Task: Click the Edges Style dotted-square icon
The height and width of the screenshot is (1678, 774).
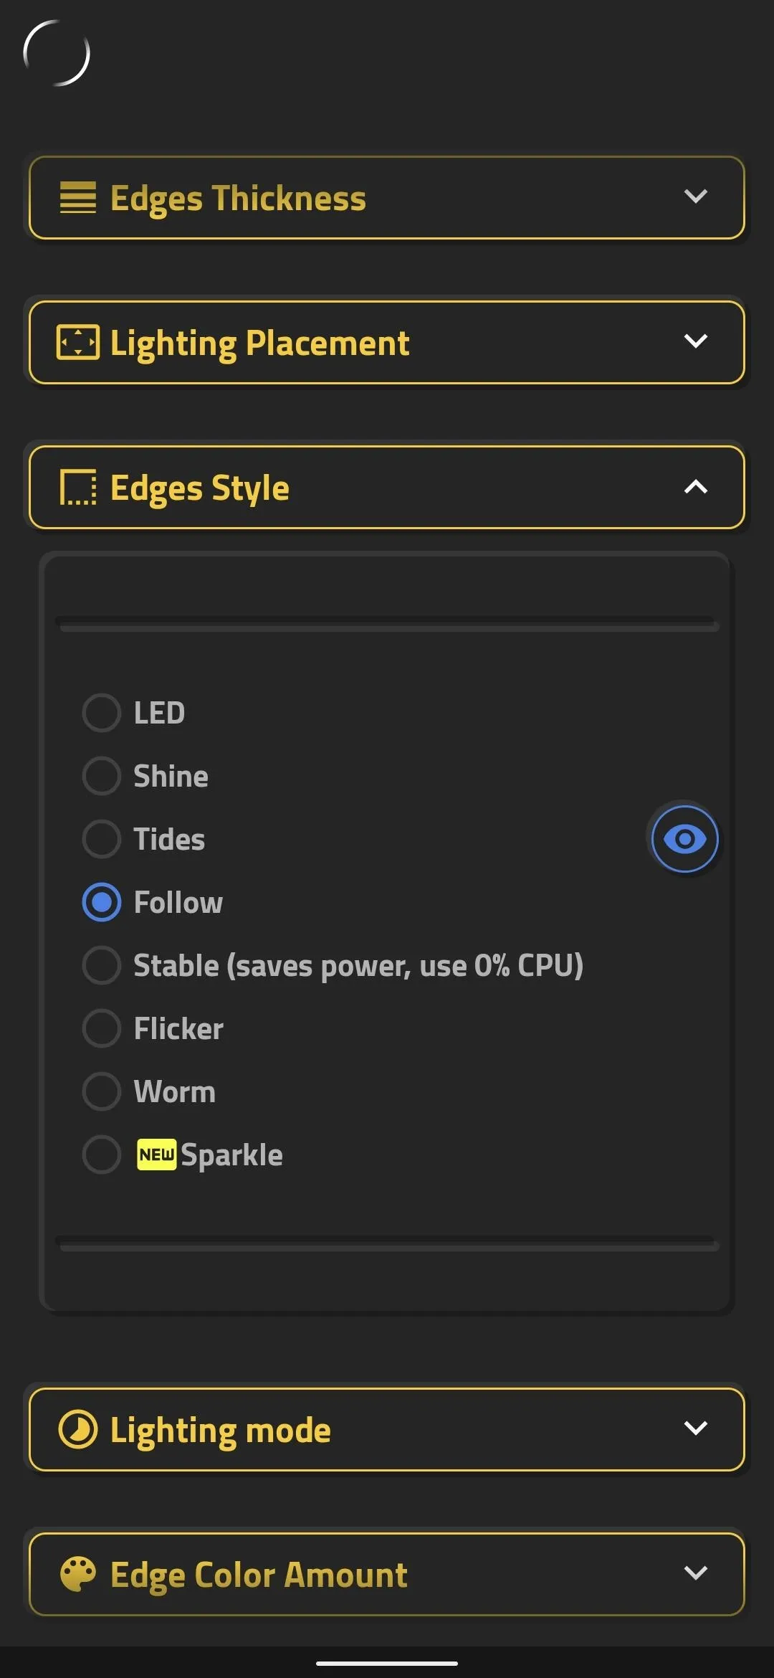Action: pyautogui.click(x=77, y=488)
